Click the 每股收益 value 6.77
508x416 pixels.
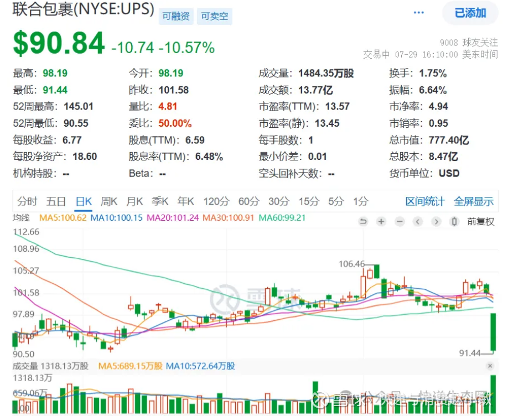click(x=72, y=141)
